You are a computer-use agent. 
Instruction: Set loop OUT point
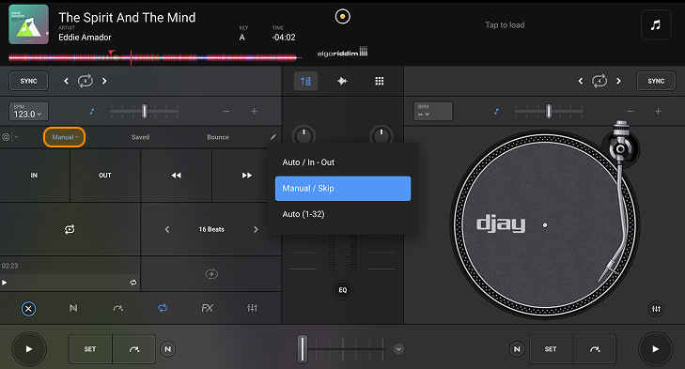pyautogui.click(x=105, y=176)
